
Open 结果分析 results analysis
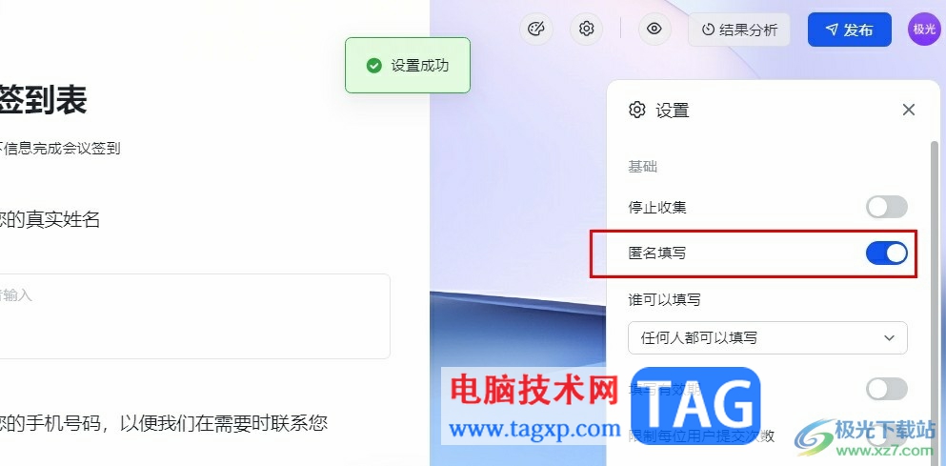point(739,30)
